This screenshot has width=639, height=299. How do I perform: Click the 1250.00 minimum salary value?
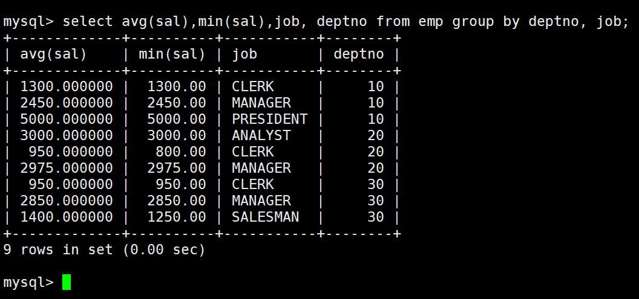[177, 217]
